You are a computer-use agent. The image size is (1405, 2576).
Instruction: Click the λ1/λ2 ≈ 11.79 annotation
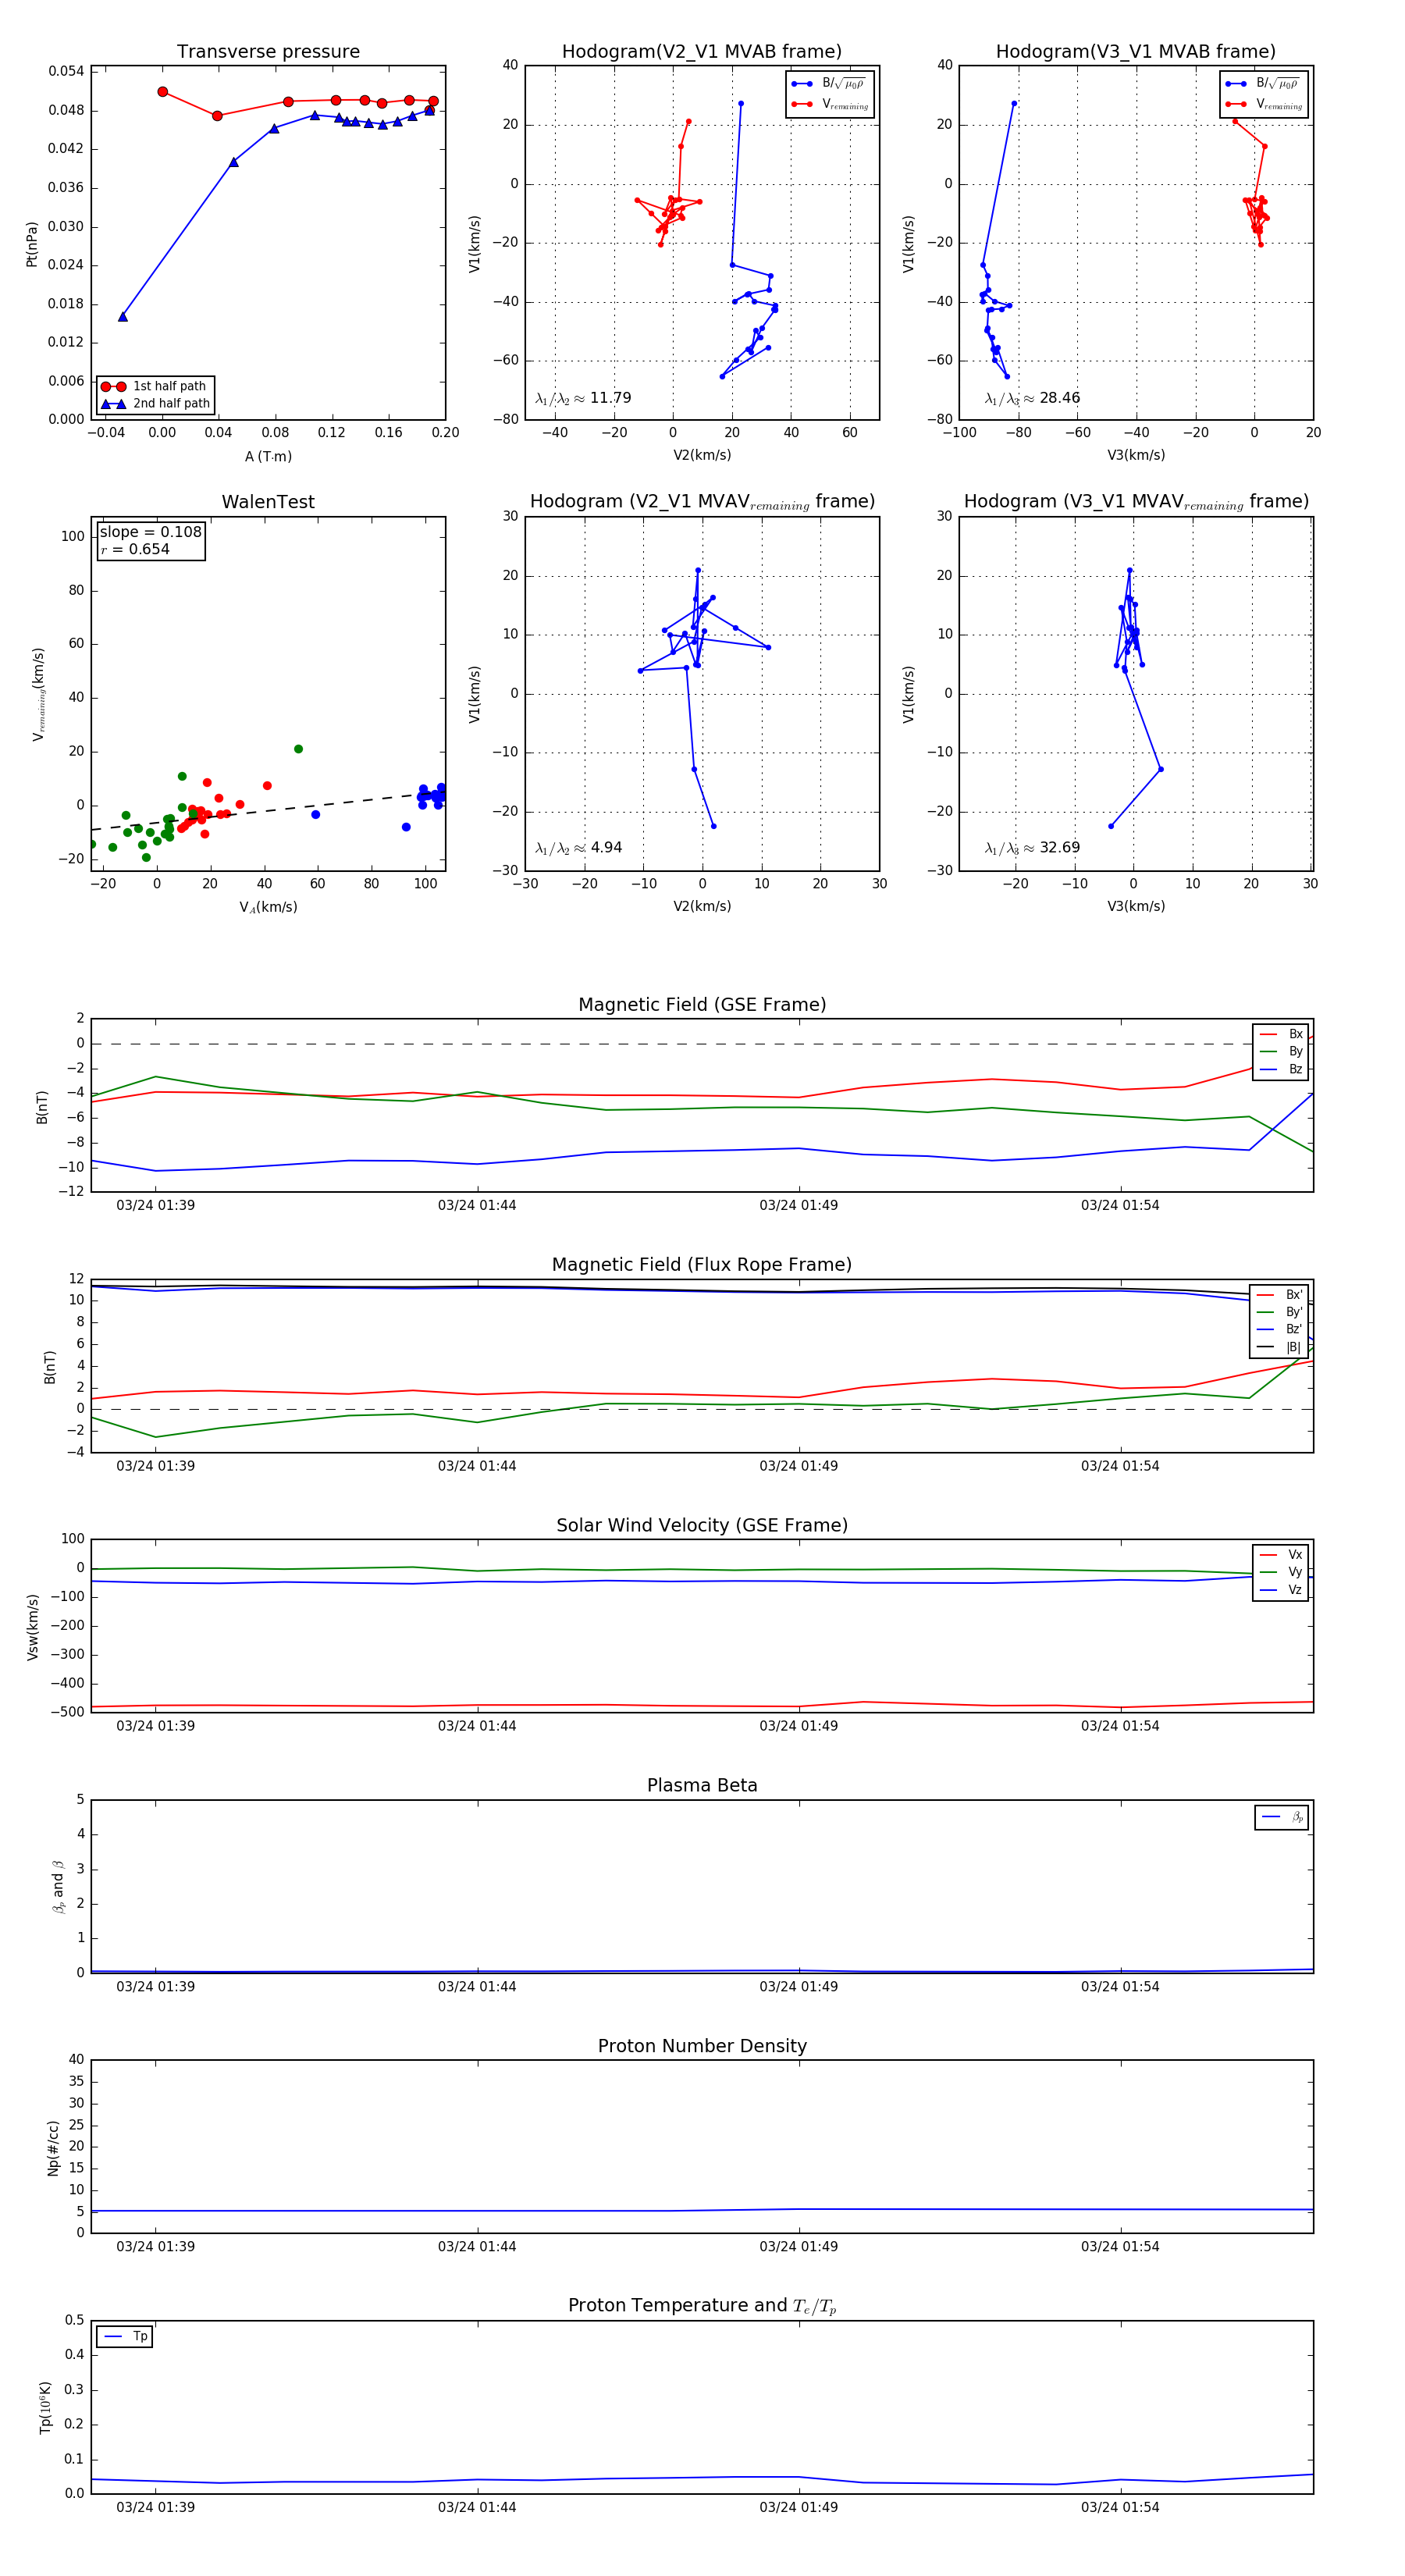pos(583,398)
